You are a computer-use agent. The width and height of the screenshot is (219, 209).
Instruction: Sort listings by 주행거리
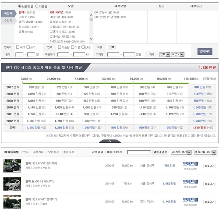pos(38,152)
